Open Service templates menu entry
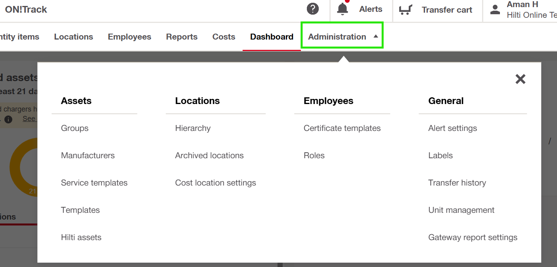The image size is (557, 267). pos(94,183)
